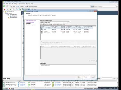
Task: Open the Edit menu
Action: (7, 4)
